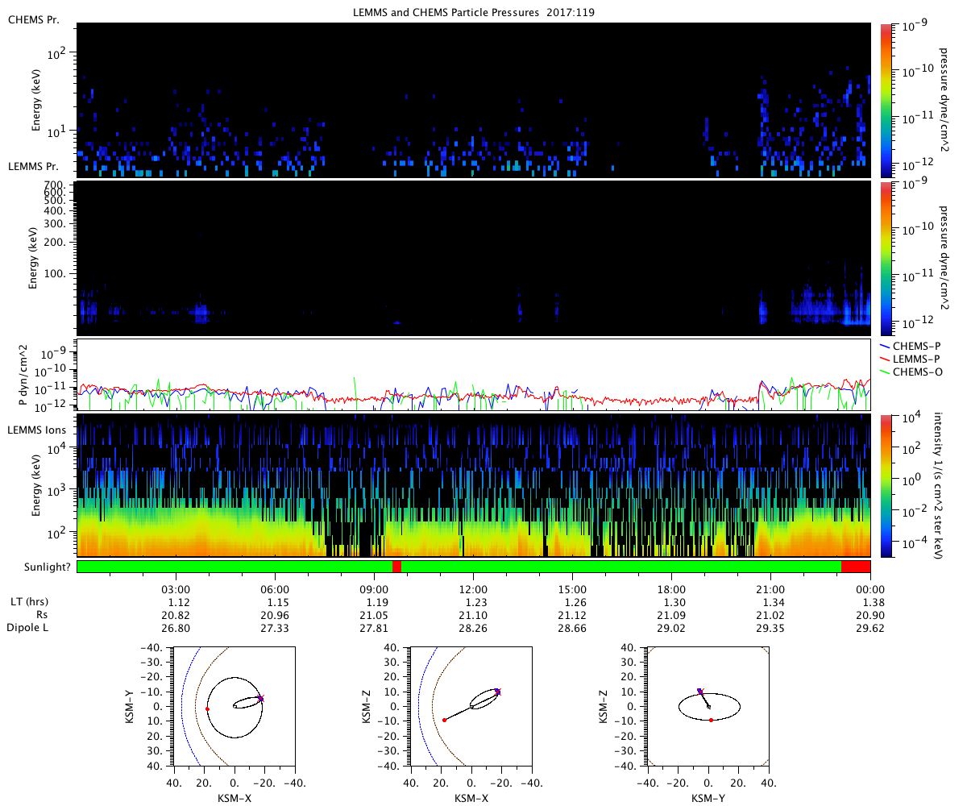The height and width of the screenshot is (806, 967).
Task: Click the KSM-Y versus KSM-Z orbit plot
Action: [x=708, y=706]
